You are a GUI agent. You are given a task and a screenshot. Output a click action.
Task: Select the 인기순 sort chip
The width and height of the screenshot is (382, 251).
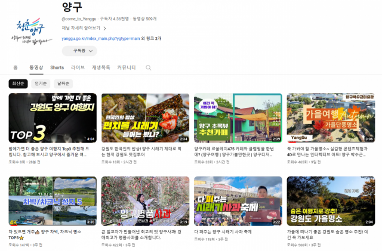pos(41,83)
